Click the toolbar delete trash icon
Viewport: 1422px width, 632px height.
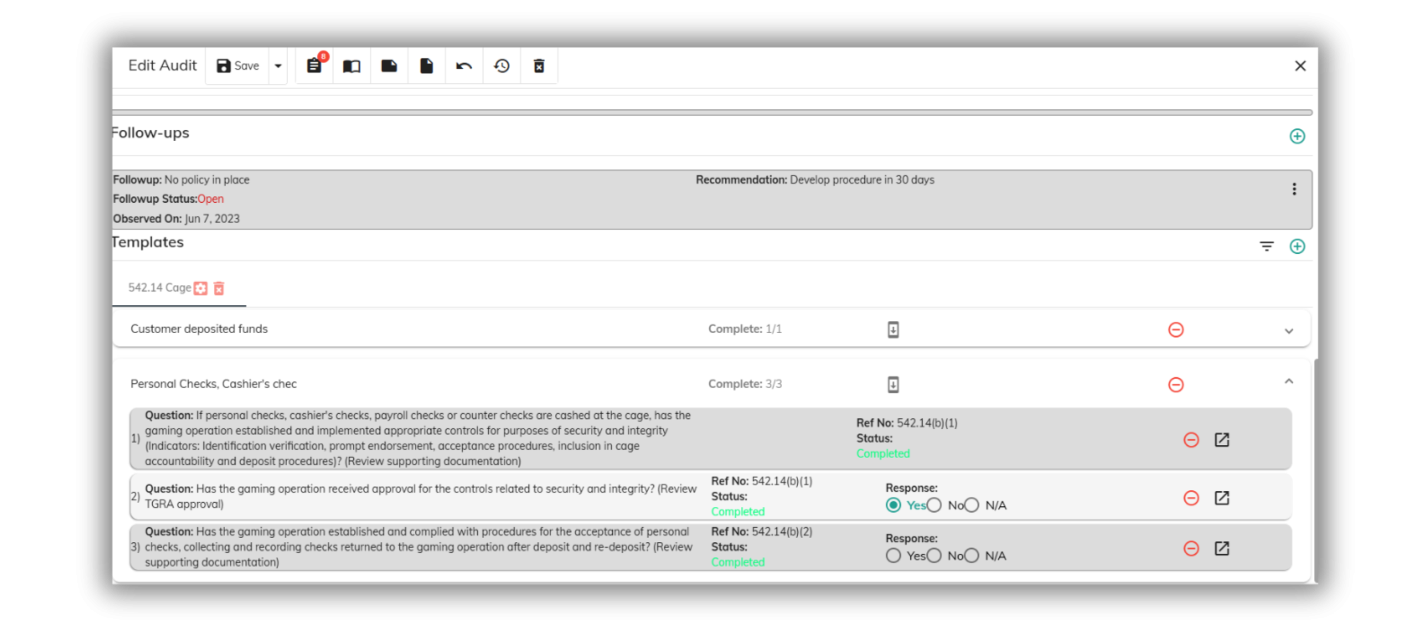coord(539,66)
